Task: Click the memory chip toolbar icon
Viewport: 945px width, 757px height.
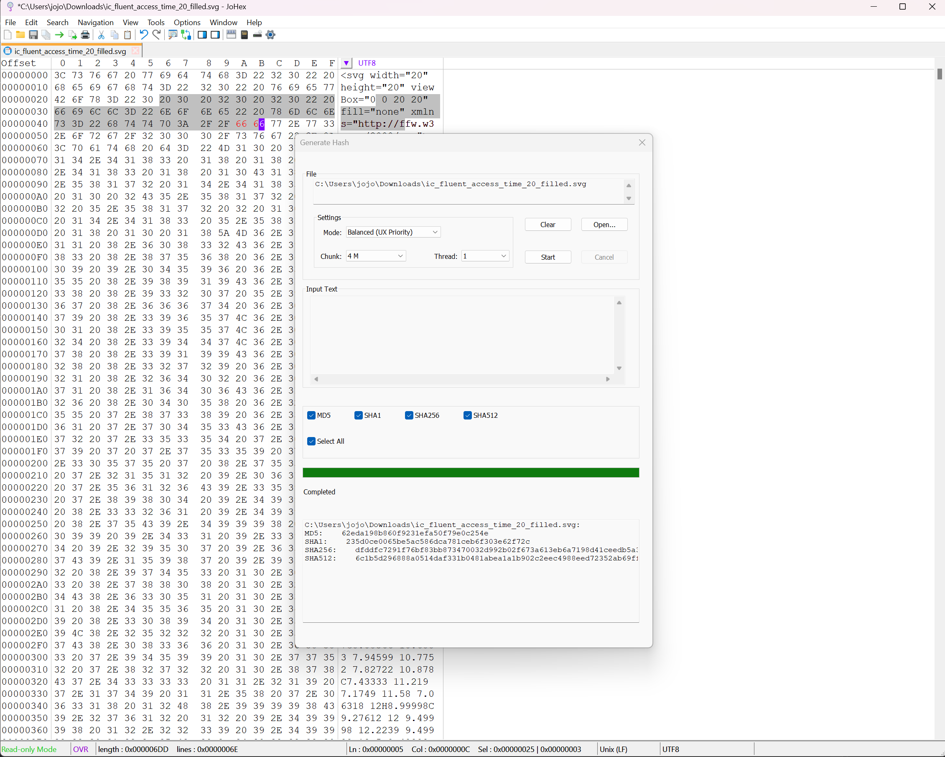Action: (245, 35)
